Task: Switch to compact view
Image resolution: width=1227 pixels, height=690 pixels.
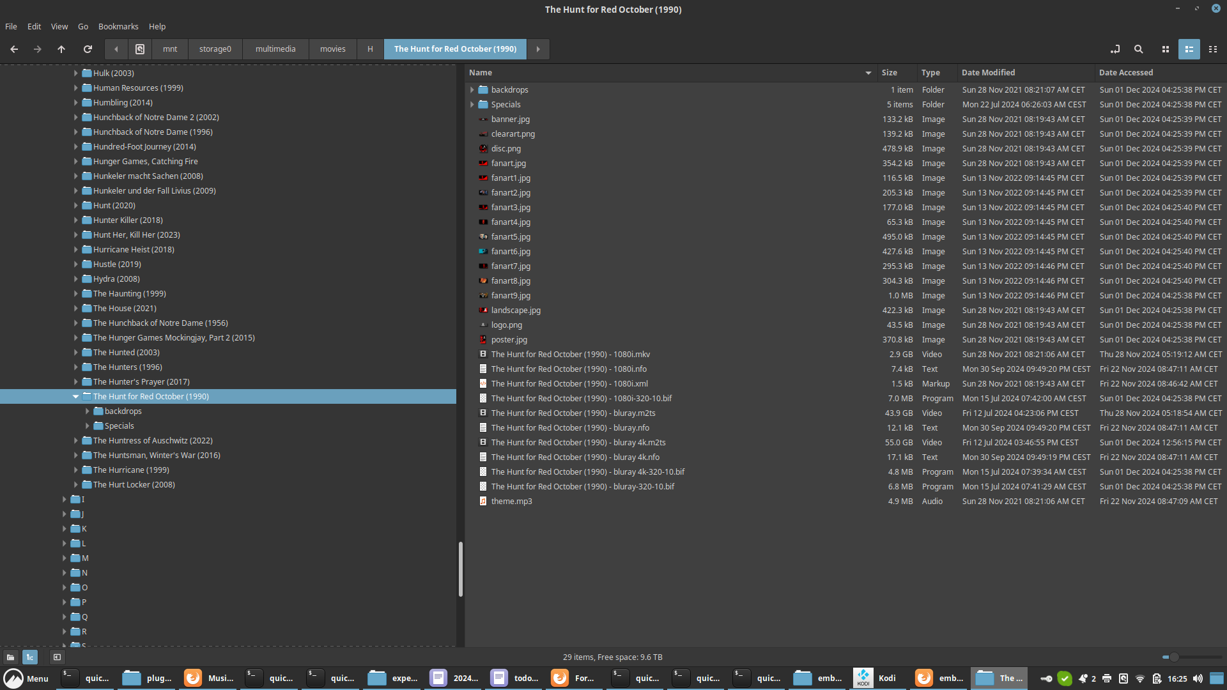Action: [1212, 49]
